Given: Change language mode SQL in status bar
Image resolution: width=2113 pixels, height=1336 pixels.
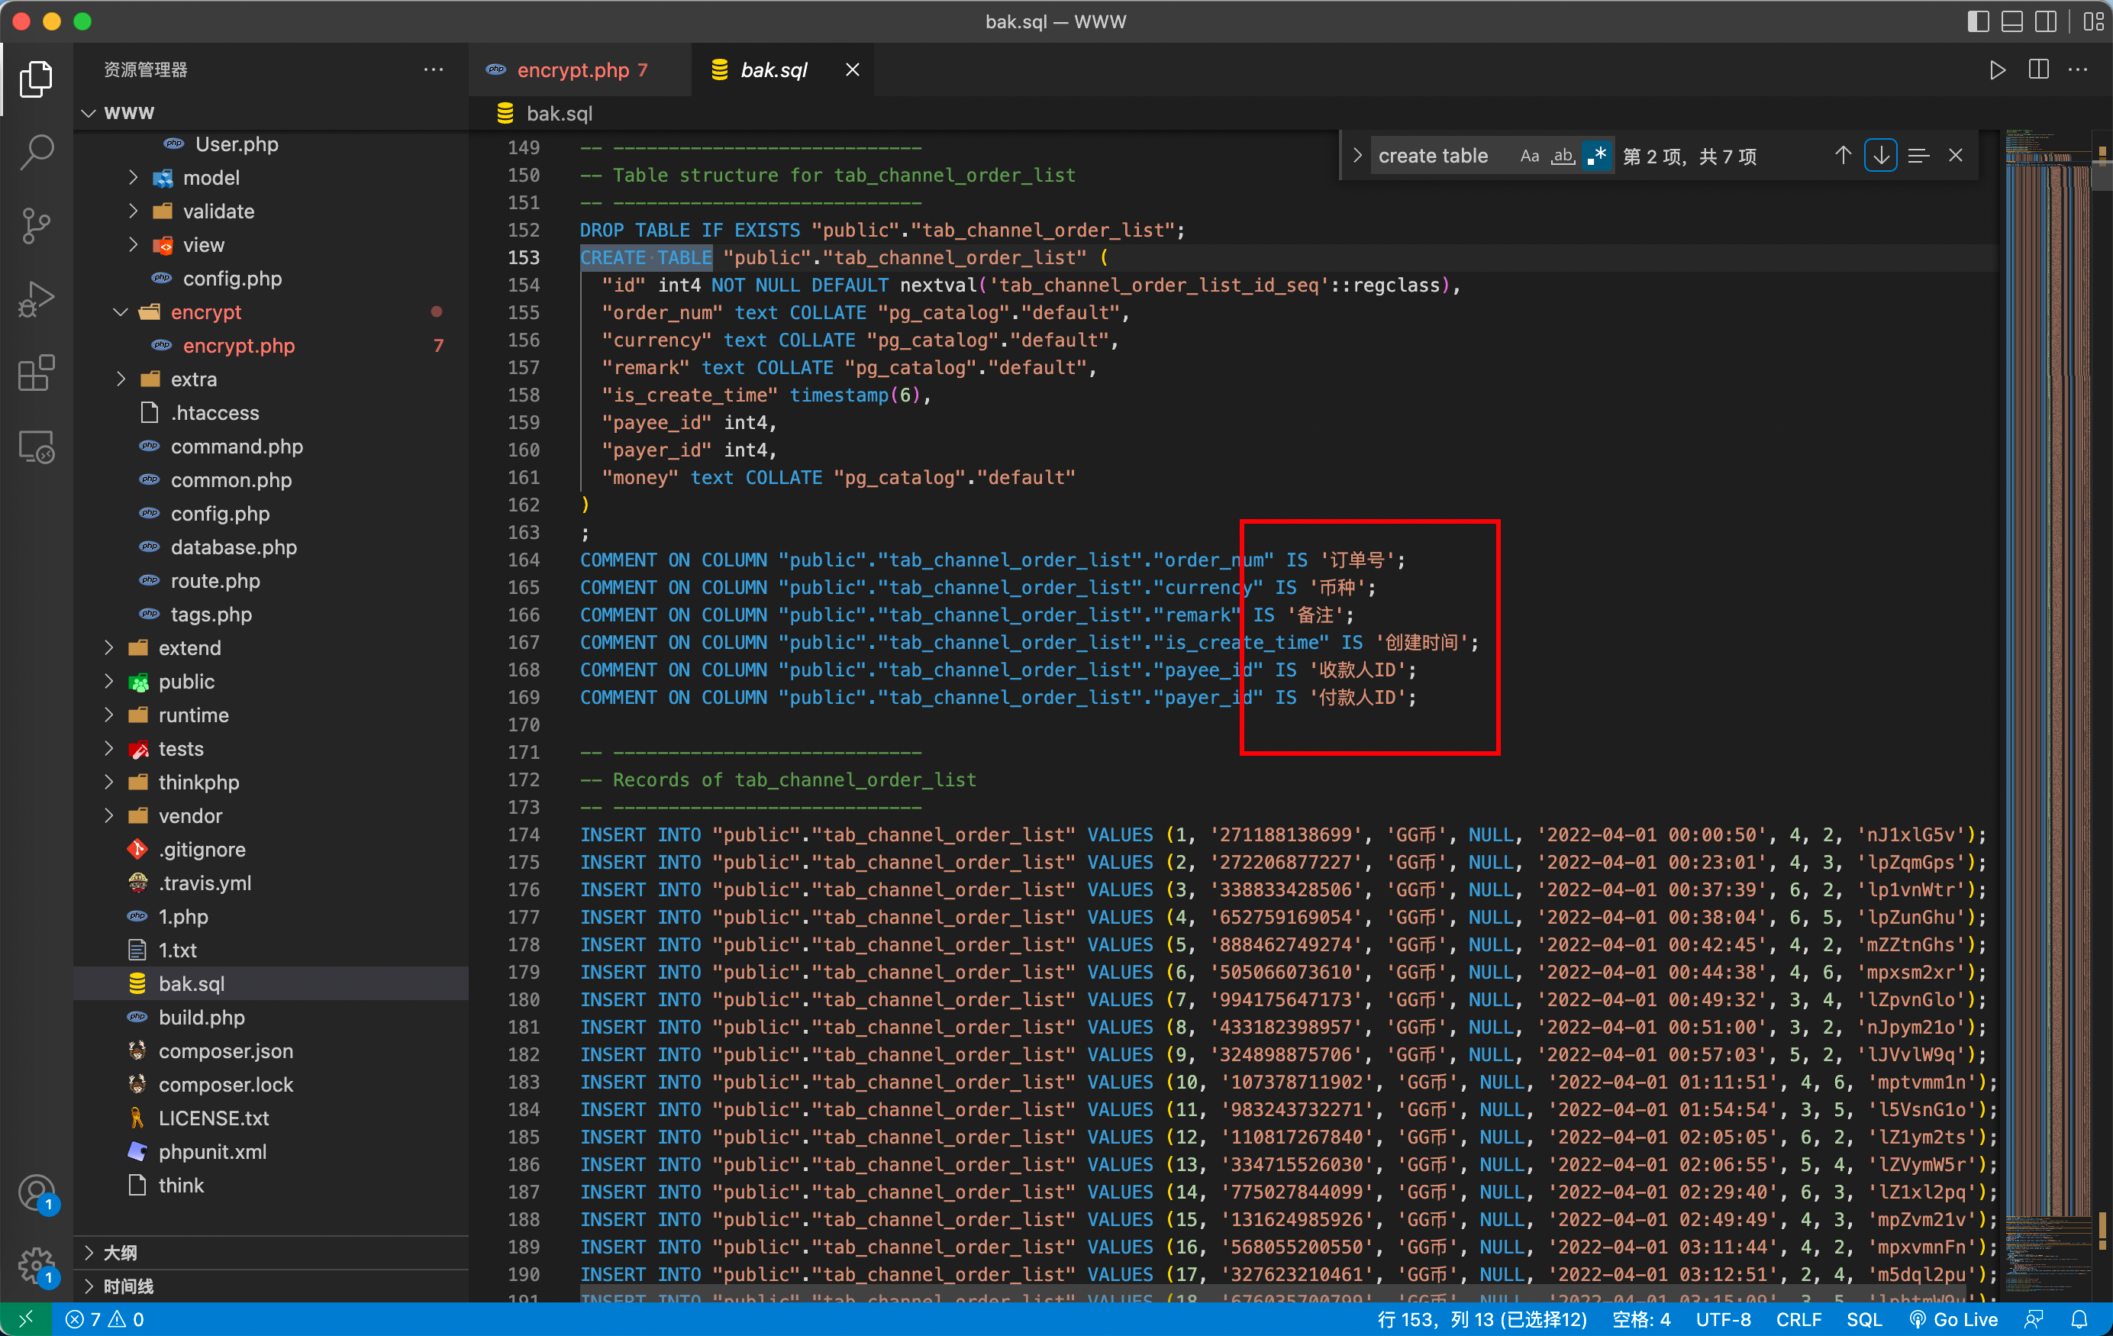Looking at the screenshot, I should (1864, 1319).
